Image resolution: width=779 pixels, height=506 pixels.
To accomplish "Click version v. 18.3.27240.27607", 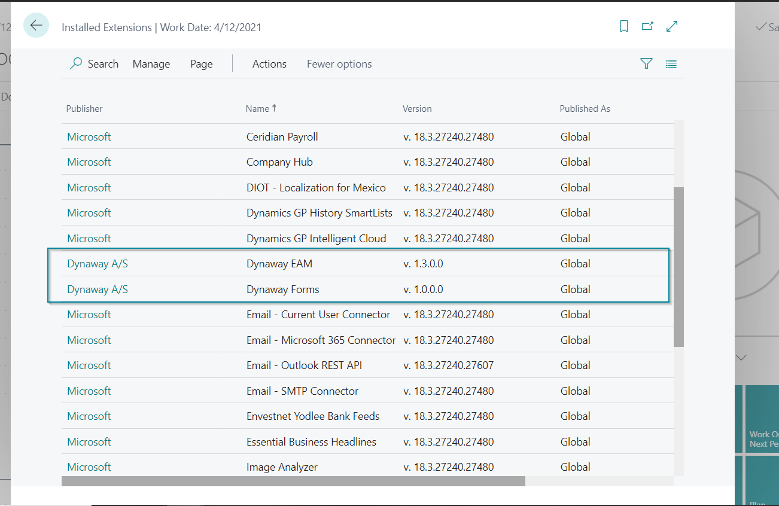I will click(x=448, y=365).
